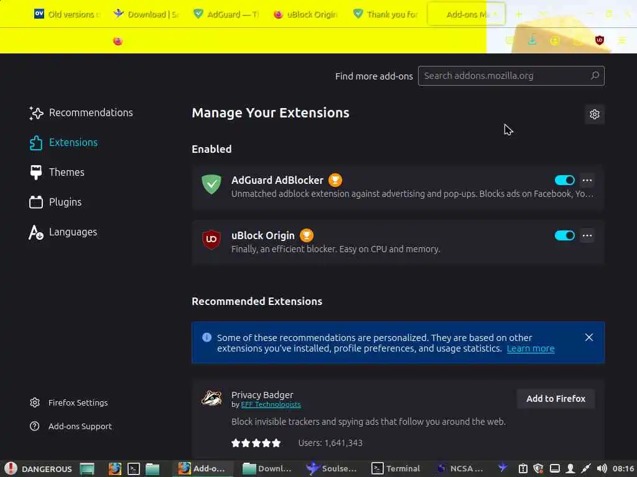The width and height of the screenshot is (637, 477).
Task: Open uBlock Origin popup from browser toolbar
Action: click(599, 40)
